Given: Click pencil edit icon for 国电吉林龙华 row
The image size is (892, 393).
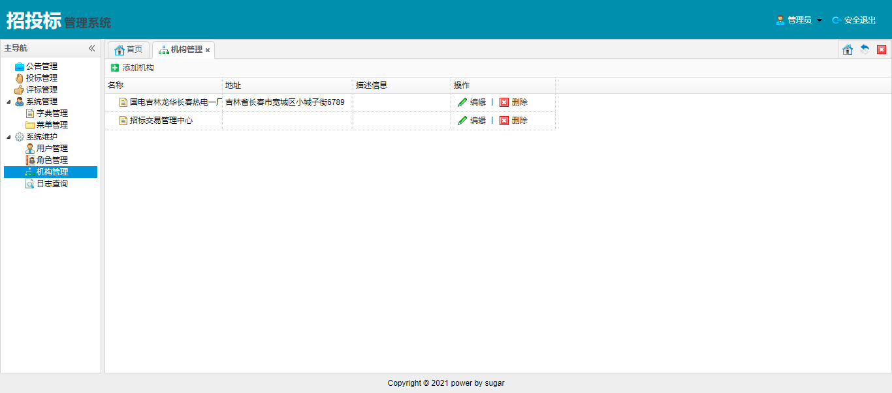Looking at the screenshot, I should click(x=462, y=102).
